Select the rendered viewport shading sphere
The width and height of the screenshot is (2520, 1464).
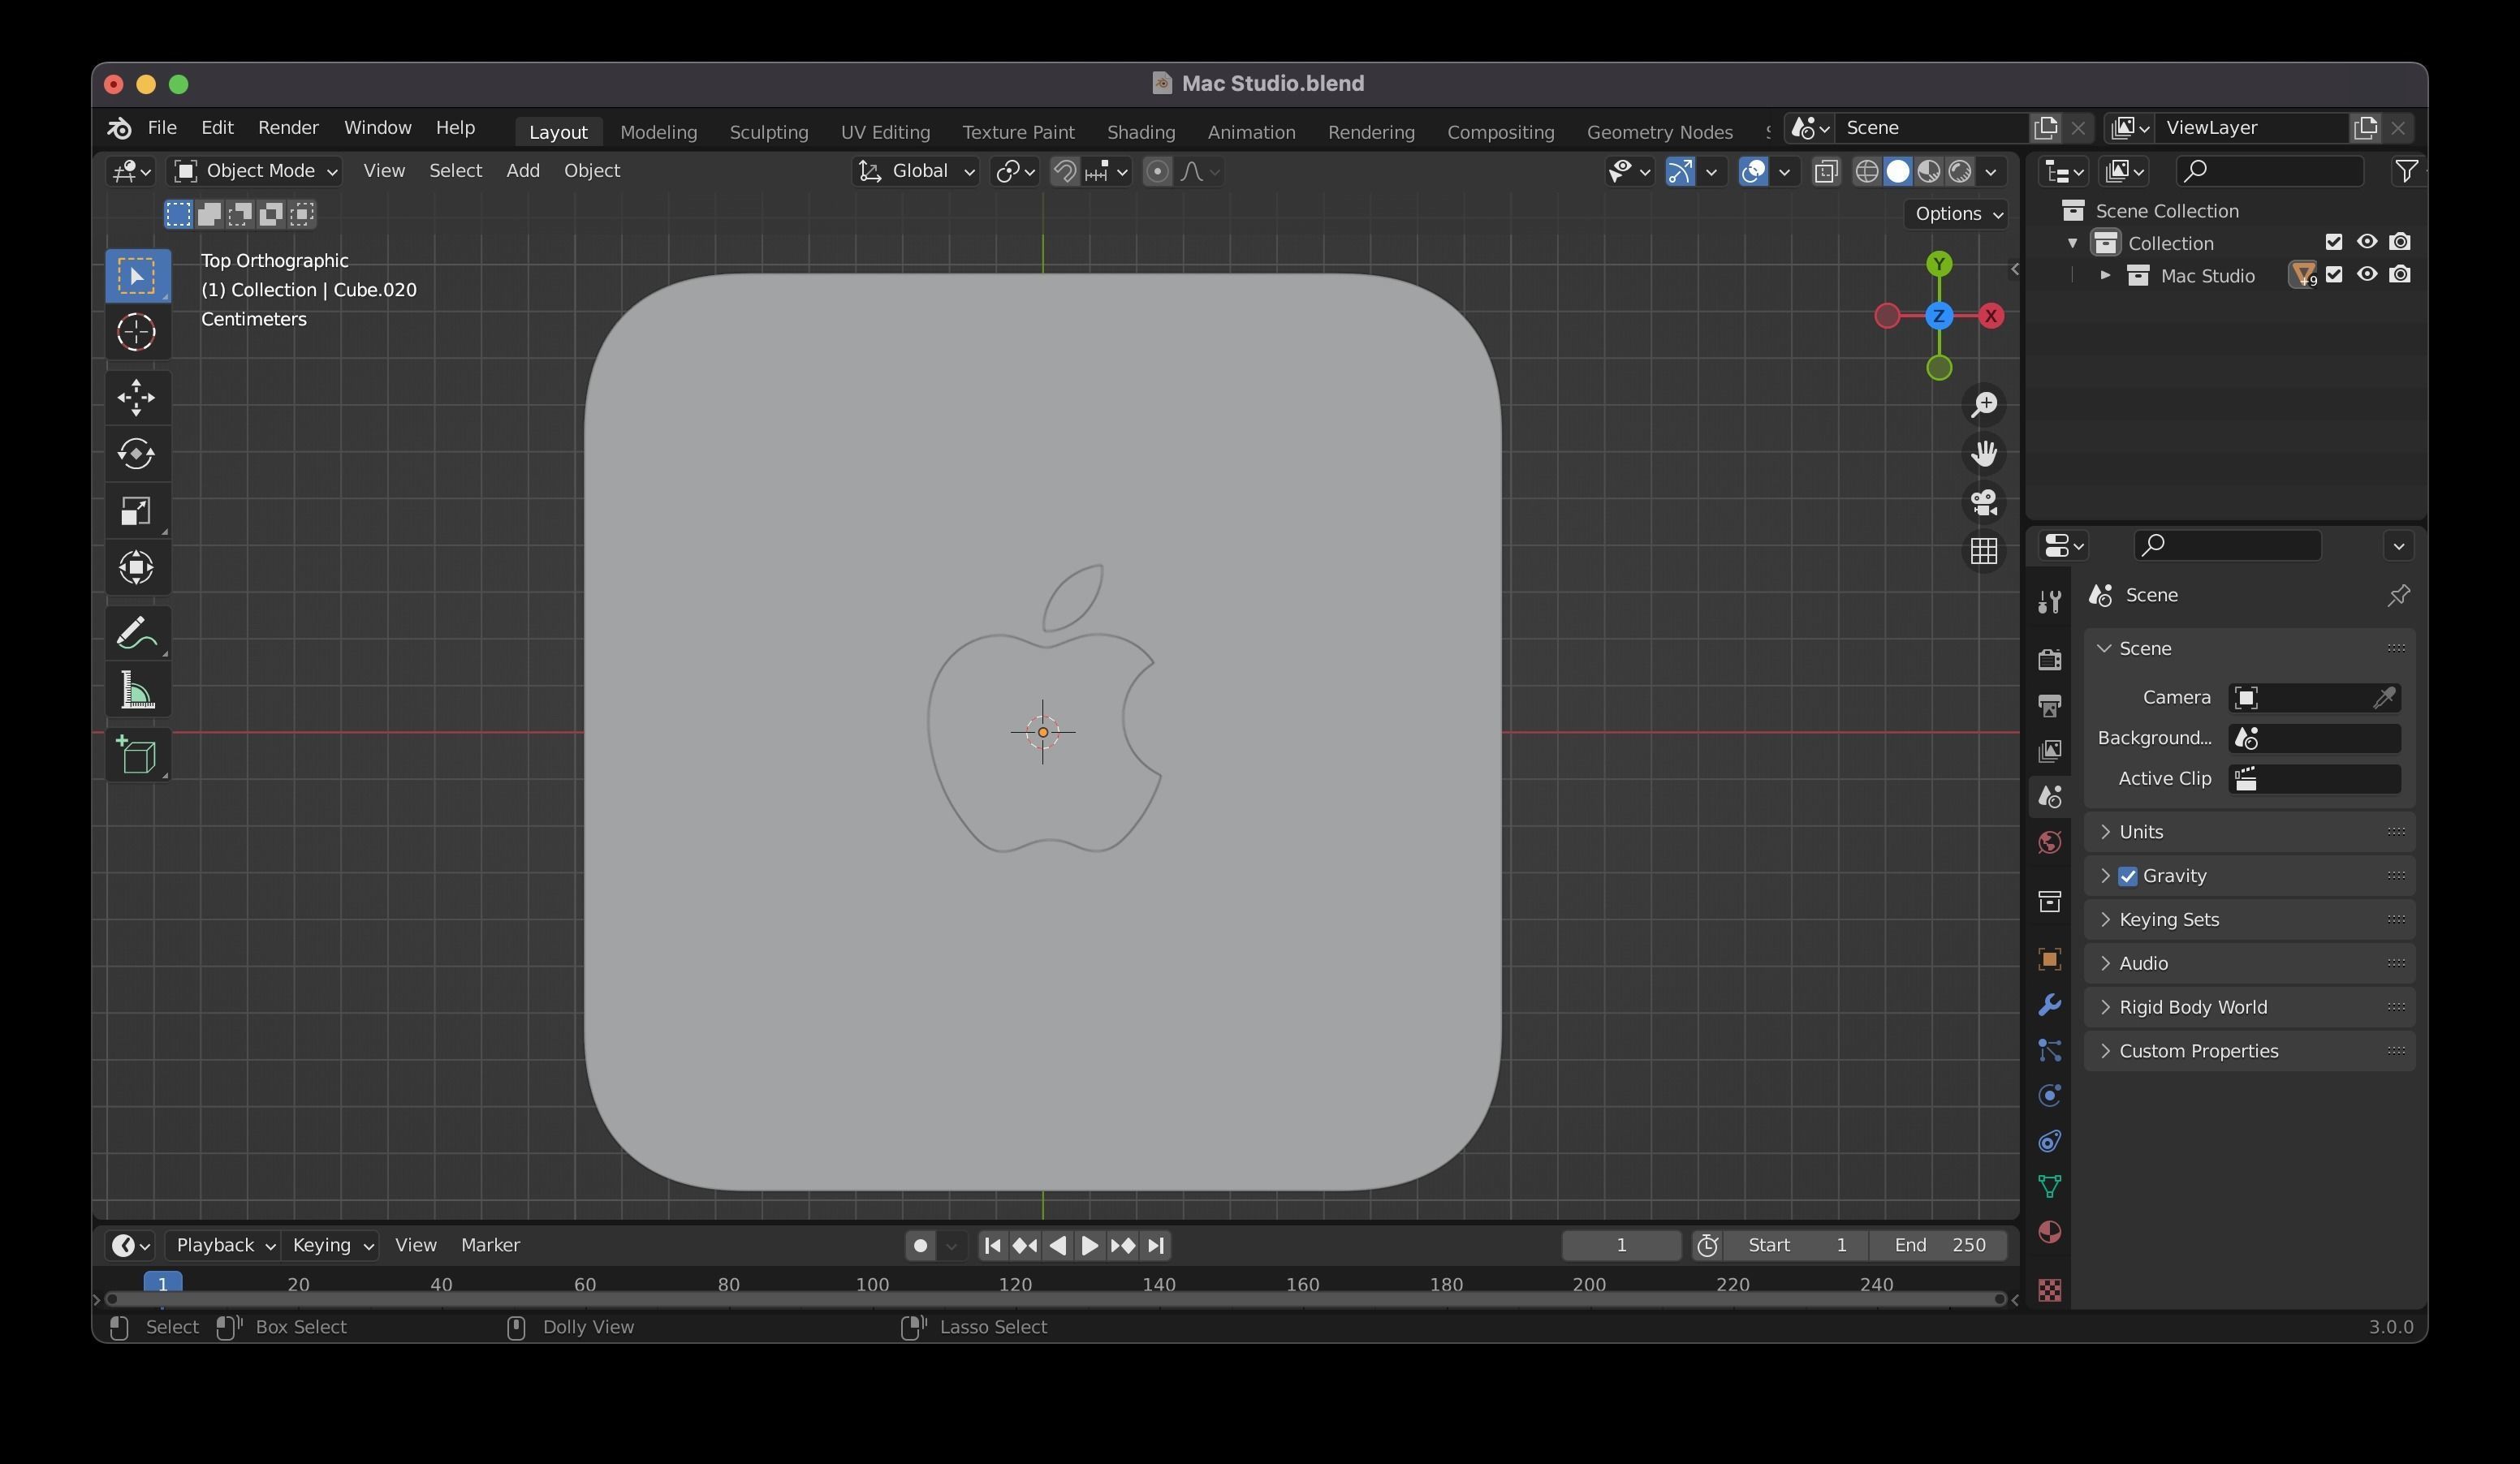[x=1961, y=172]
